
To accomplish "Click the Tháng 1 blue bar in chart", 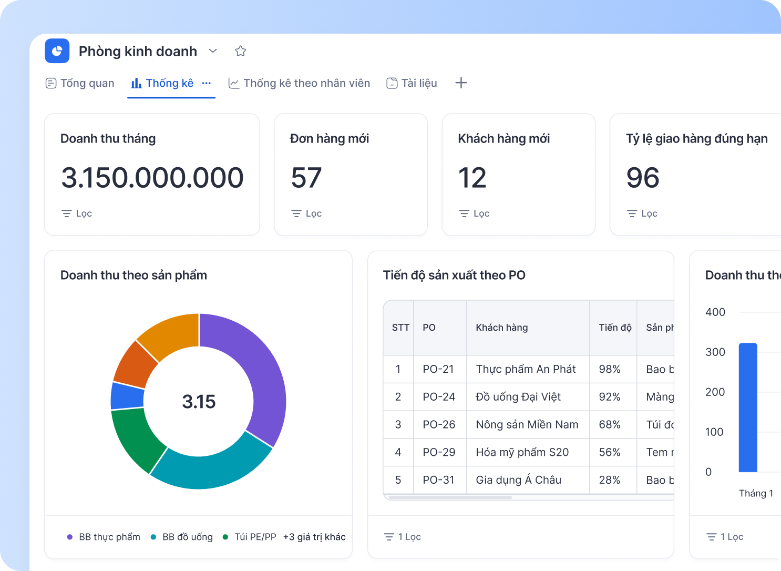I will [x=748, y=407].
